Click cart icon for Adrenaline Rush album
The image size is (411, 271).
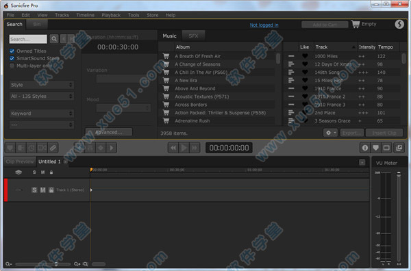tap(166, 120)
